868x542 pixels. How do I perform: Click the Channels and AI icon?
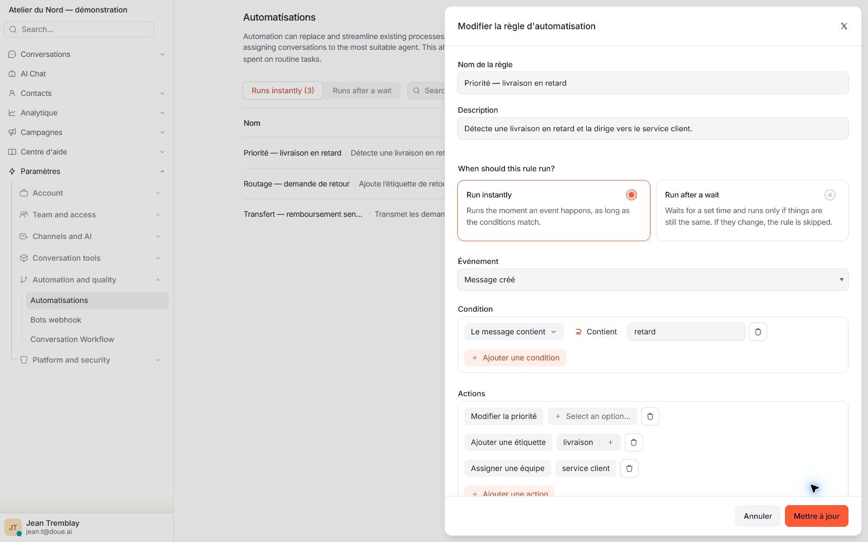point(24,236)
